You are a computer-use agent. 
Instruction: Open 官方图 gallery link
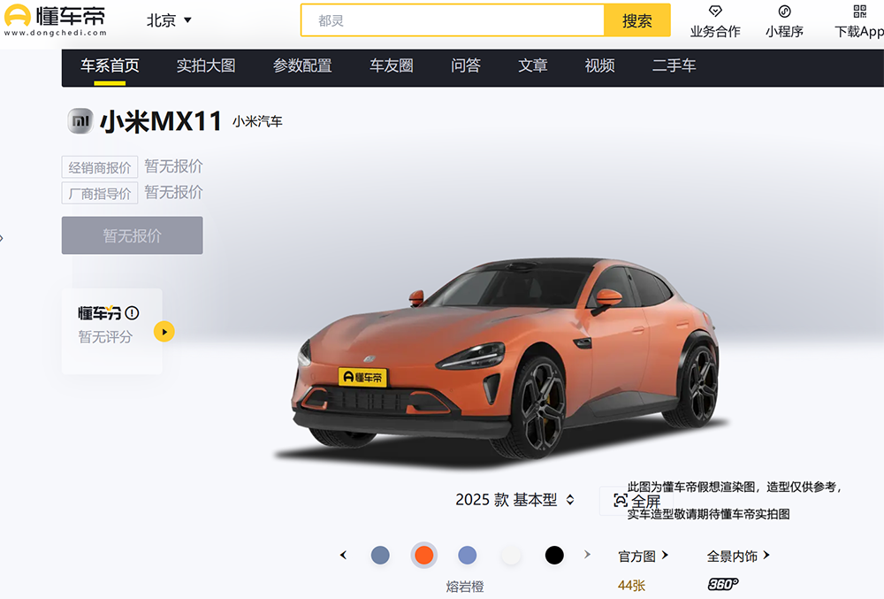pyautogui.click(x=644, y=557)
